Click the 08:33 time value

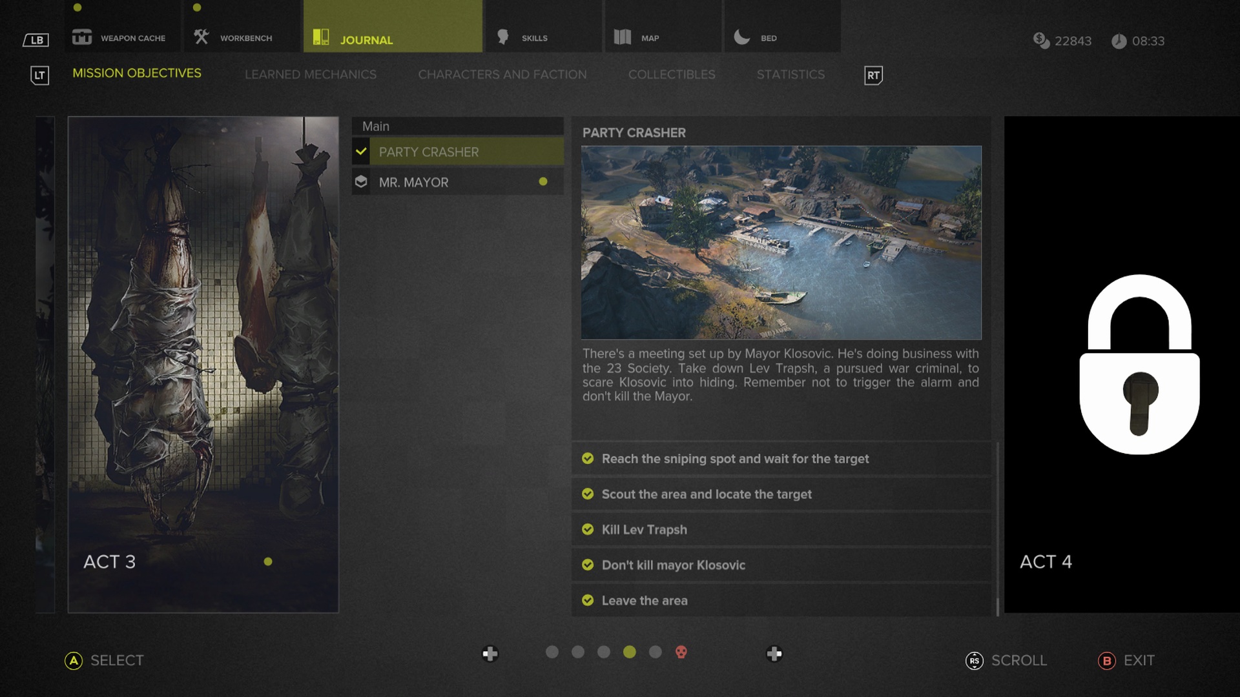(1148, 41)
